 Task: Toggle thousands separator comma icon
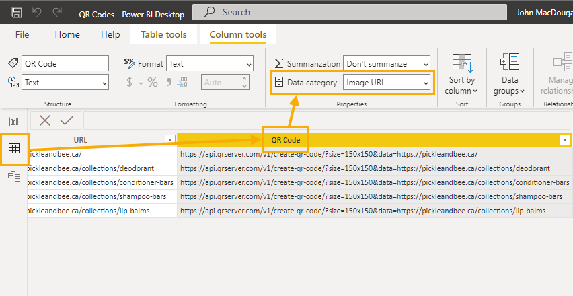168,82
